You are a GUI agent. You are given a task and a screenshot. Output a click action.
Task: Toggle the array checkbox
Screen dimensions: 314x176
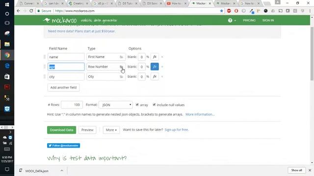tap(137, 105)
